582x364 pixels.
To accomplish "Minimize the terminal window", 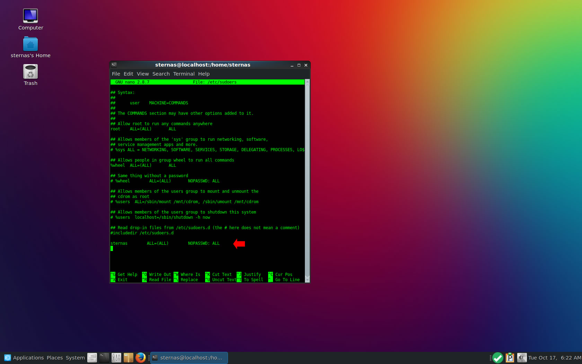I will tap(292, 65).
